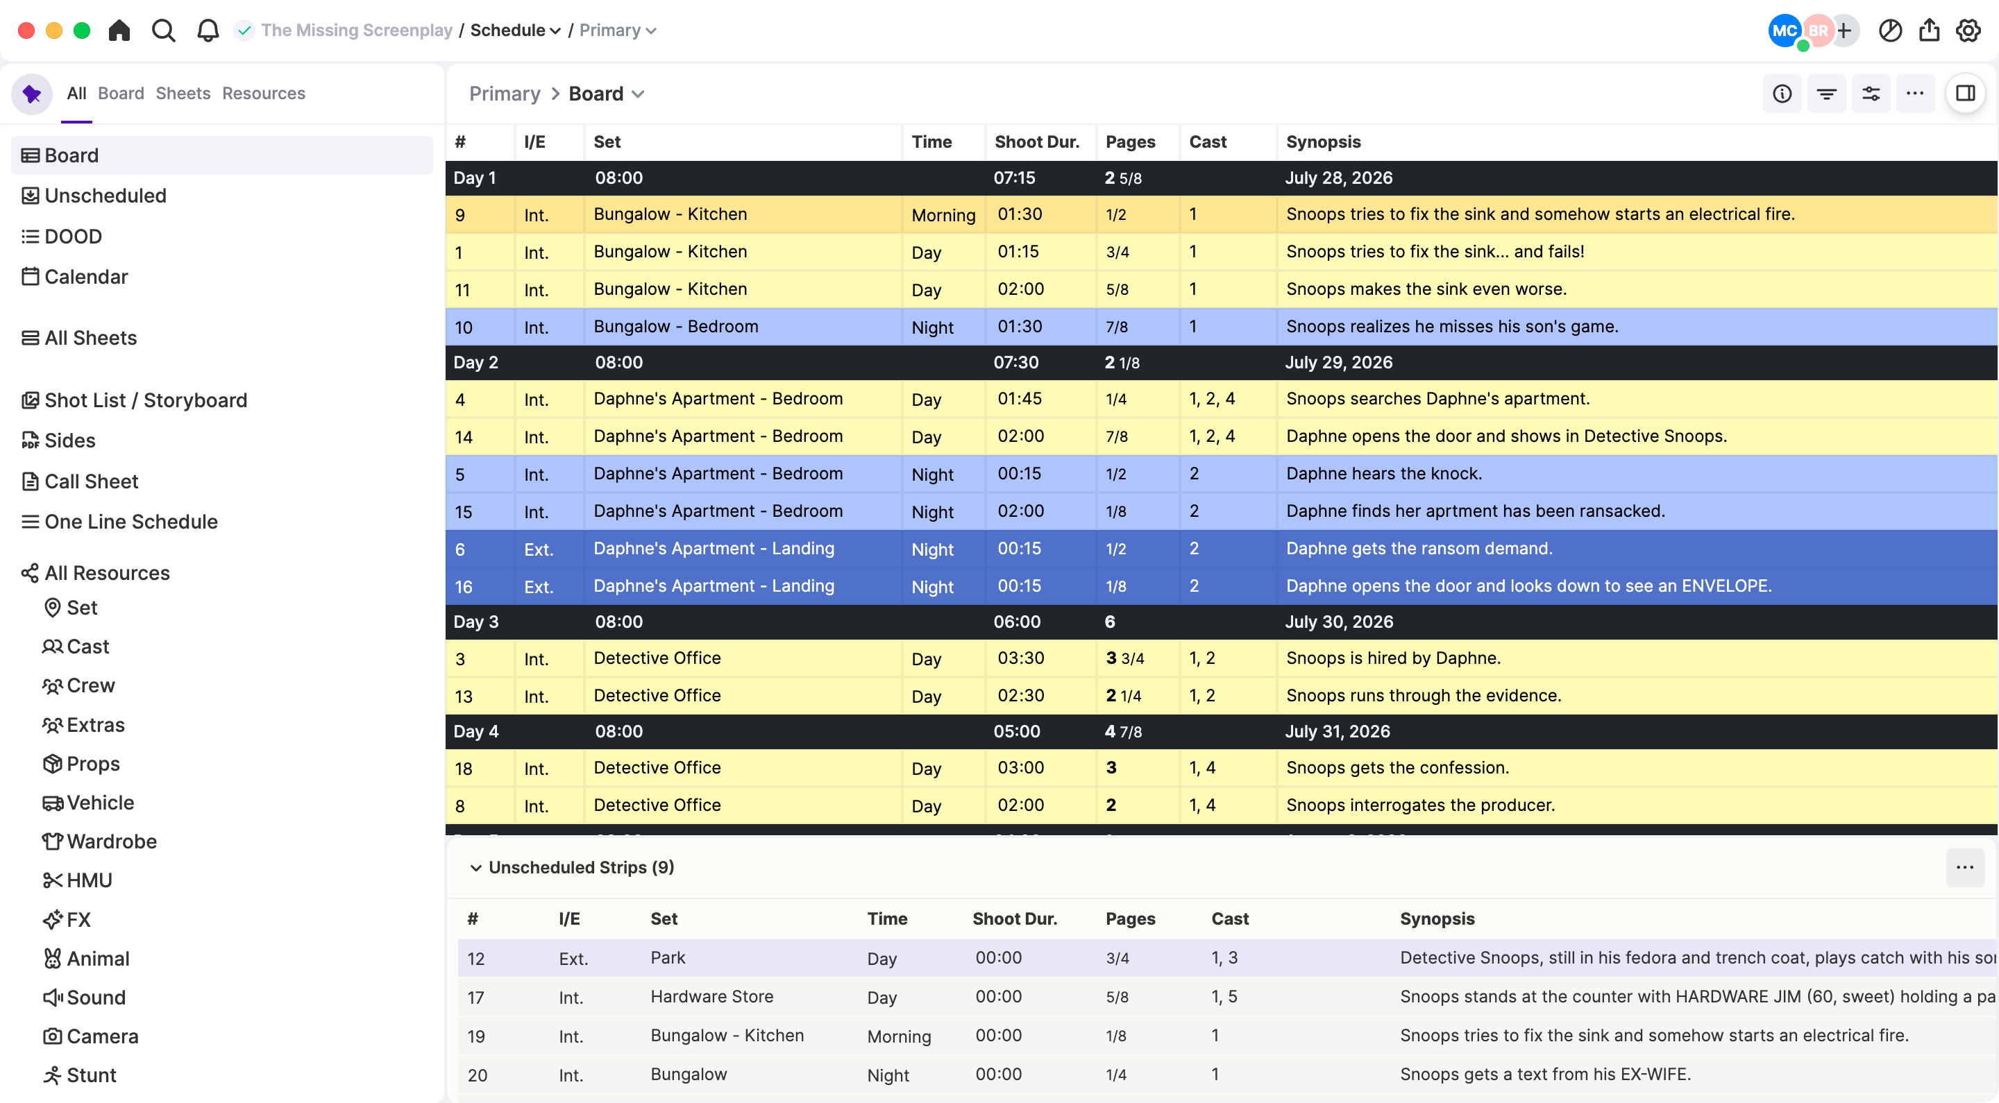Open Shot List / Storyboard
The width and height of the screenshot is (1999, 1103).
pos(146,400)
